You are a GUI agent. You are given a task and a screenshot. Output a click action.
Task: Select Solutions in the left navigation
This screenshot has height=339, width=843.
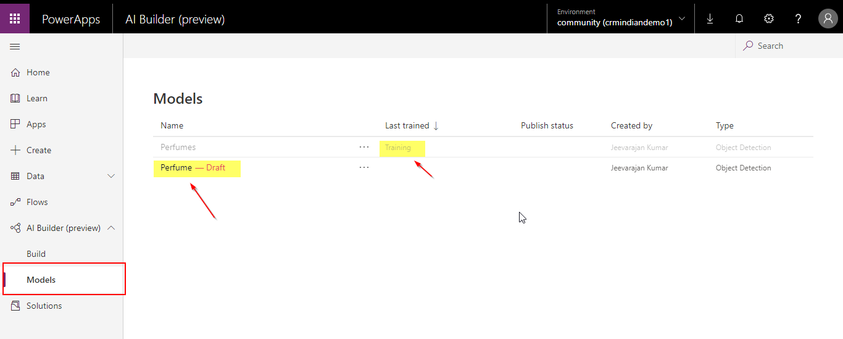pyautogui.click(x=44, y=306)
